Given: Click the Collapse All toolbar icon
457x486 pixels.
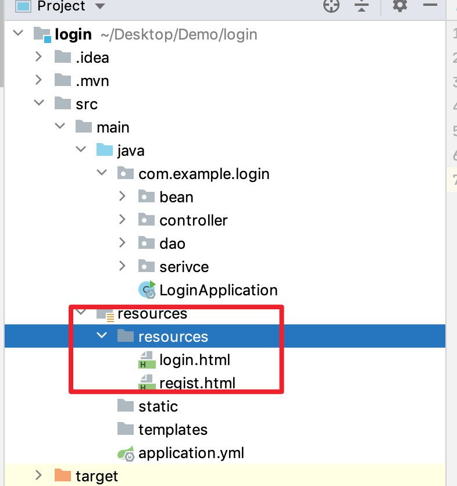Looking at the screenshot, I should click(x=362, y=6).
